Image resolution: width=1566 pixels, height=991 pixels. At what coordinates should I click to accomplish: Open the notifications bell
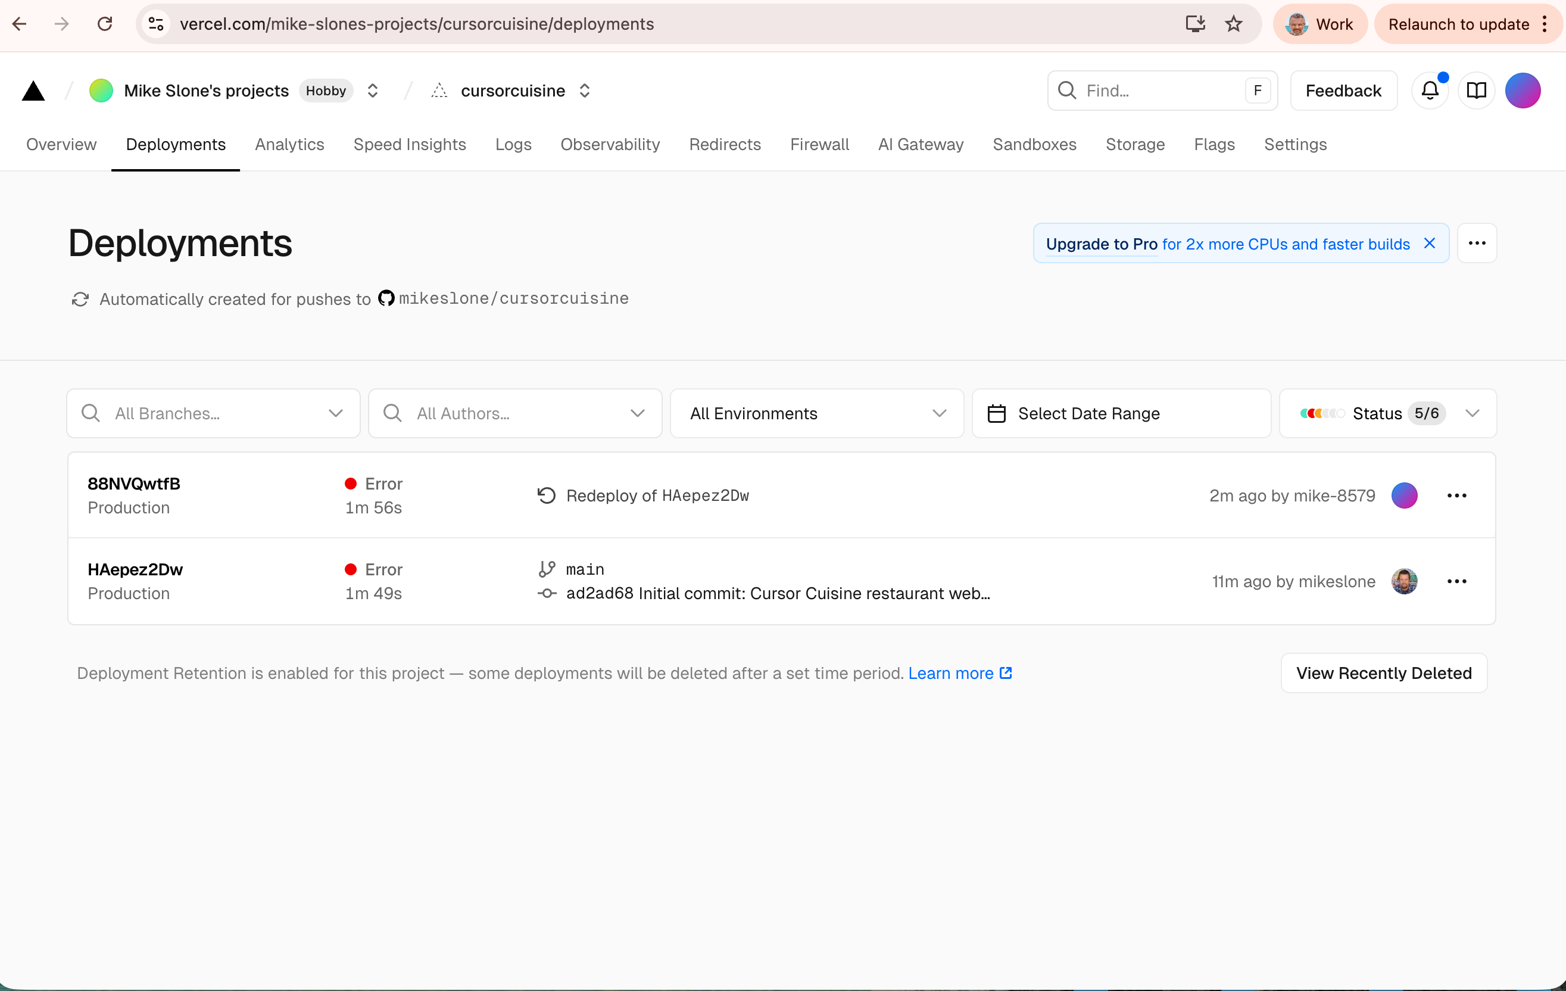point(1430,91)
